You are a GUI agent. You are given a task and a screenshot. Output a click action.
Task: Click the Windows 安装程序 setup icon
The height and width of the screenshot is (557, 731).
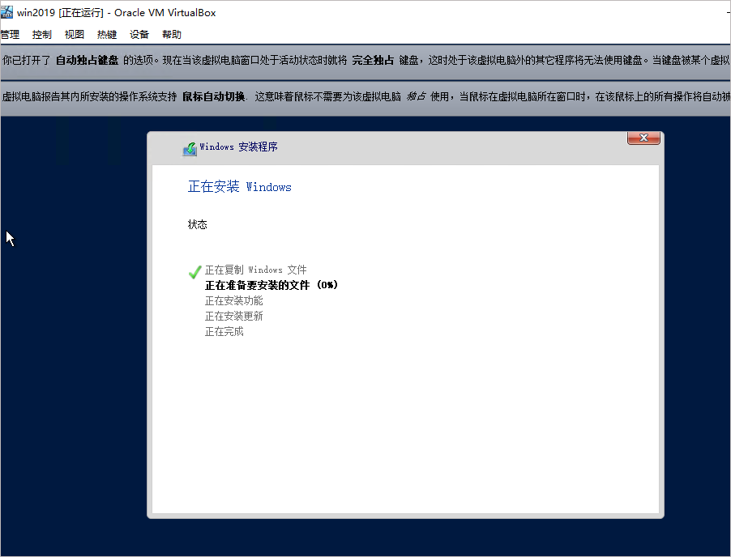click(x=190, y=149)
